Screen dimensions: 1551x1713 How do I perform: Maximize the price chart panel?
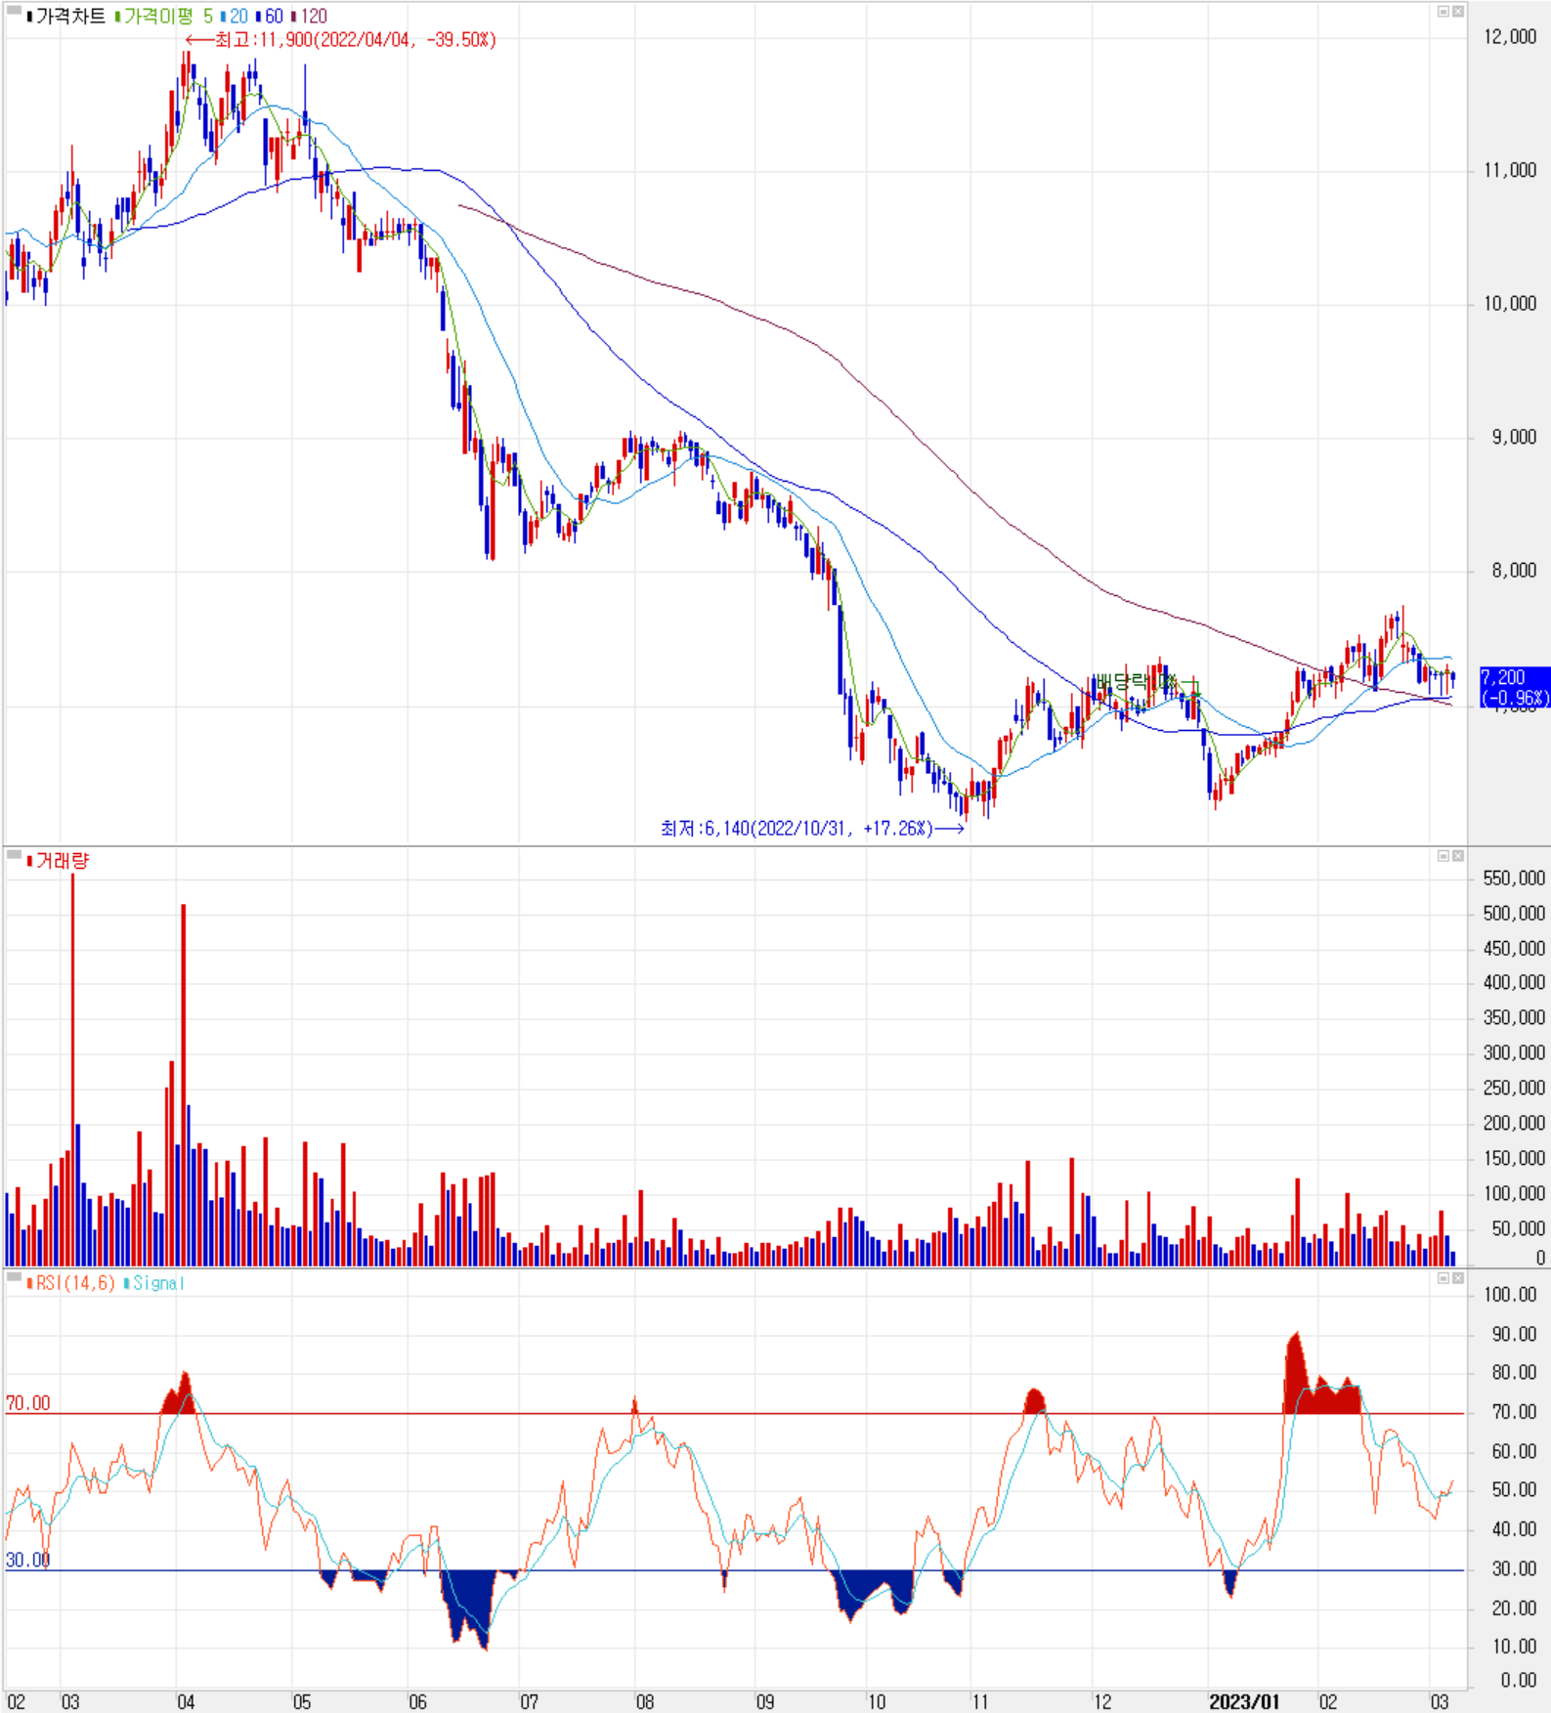point(1443,12)
